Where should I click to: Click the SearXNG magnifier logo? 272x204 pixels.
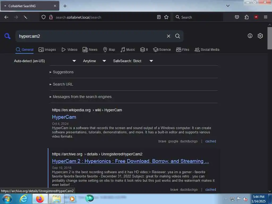coord(7,36)
